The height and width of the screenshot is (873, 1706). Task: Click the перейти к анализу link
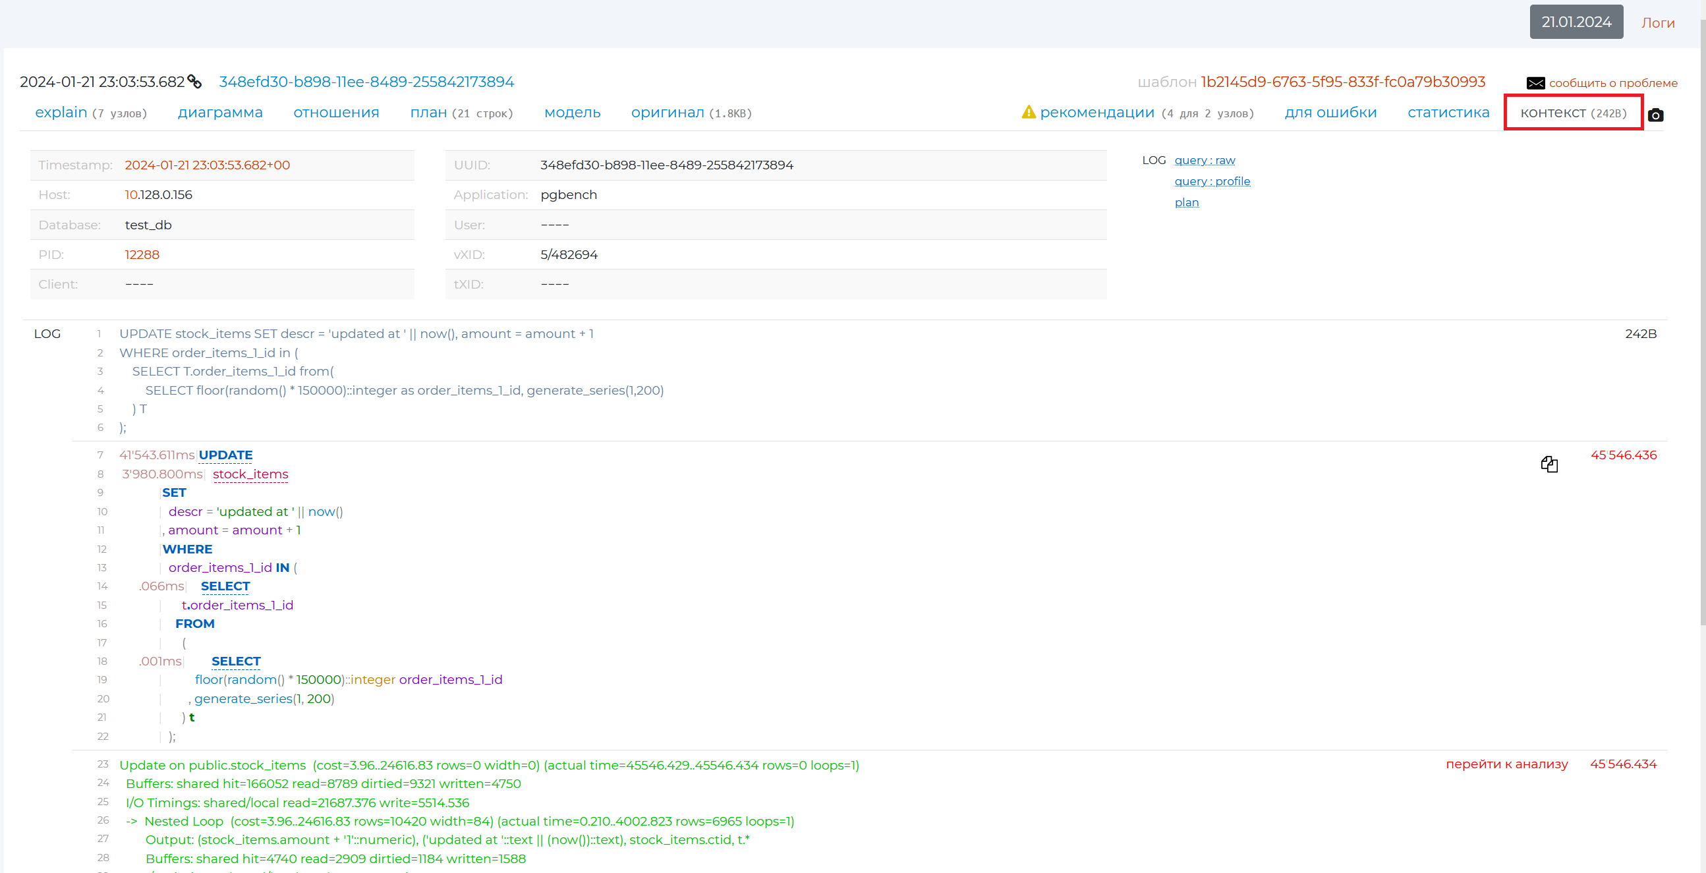(1506, 764)
